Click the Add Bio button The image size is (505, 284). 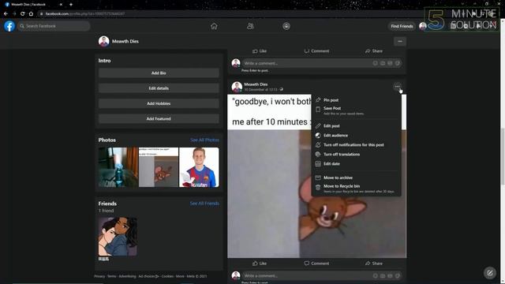159,73
